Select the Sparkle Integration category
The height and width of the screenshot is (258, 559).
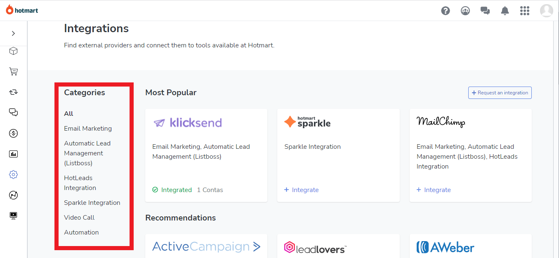coord(92,203)
